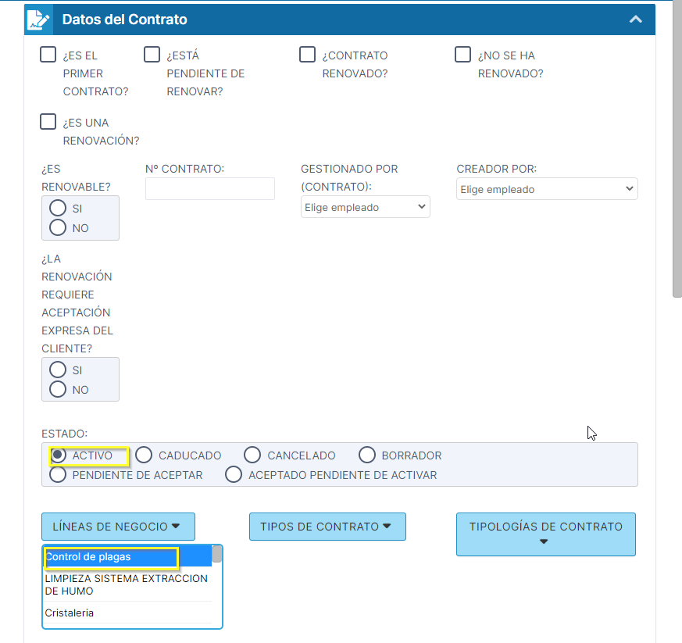Click the contract edit icon in header
Image resolution: width=682 pixels, height=643 pixels.
pos(38,19)
